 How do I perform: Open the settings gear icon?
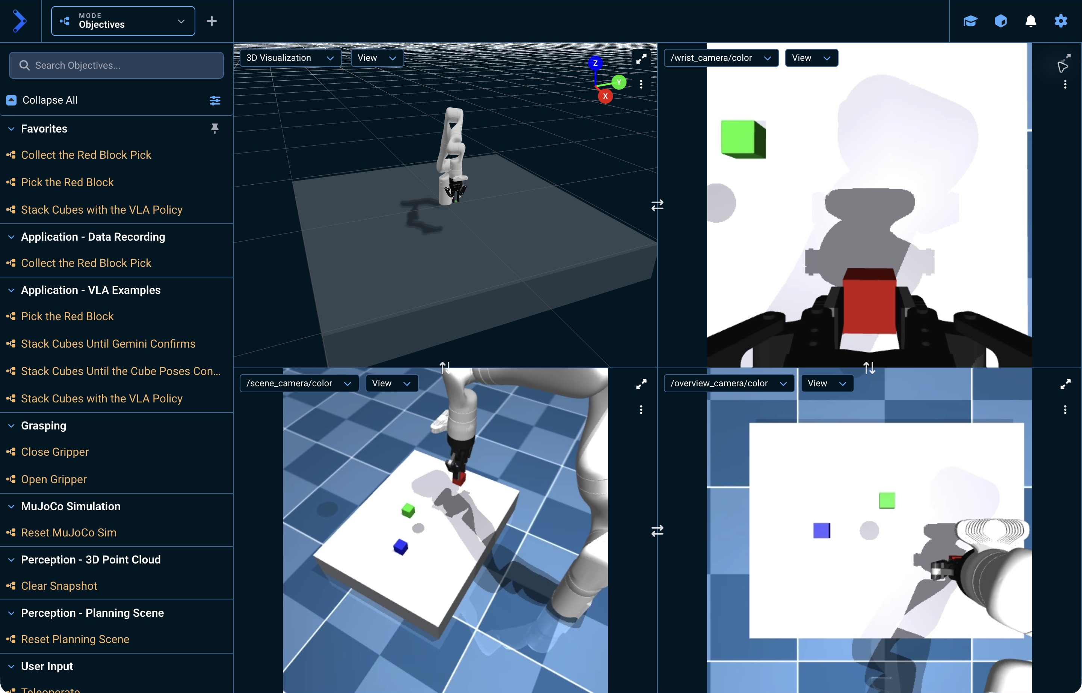pos(1061,21)
